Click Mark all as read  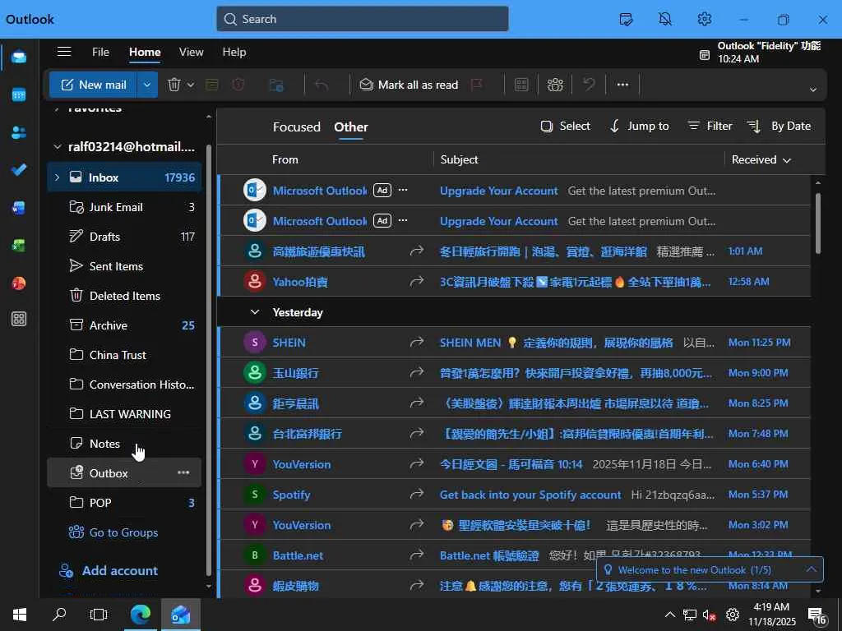409,85
